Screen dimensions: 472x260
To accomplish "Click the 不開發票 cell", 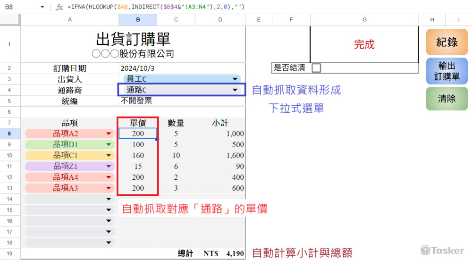I will coord(182,101).
